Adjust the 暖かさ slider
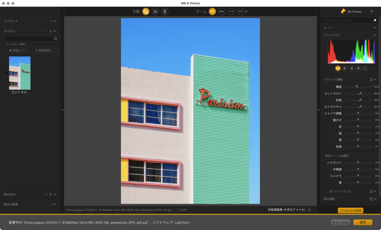The width and height of the screenshot is (381, 230). point(358,120)
